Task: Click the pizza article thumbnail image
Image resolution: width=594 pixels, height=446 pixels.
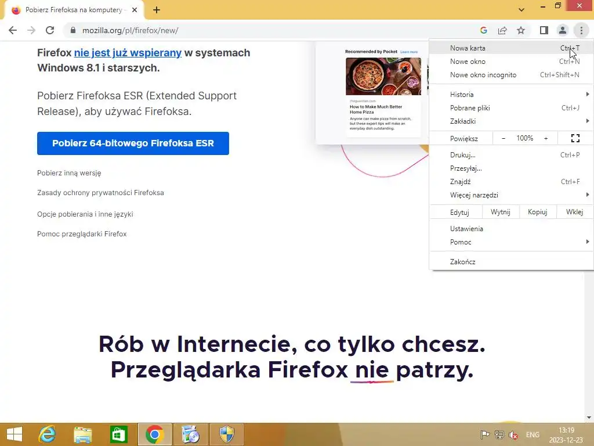Action: (x=383, y=76)
